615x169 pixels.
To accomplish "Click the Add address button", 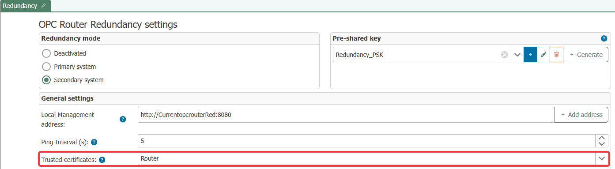I will click(581, 115).
